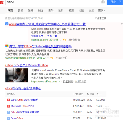Click the 大小 column header

(x=99, y=94)
